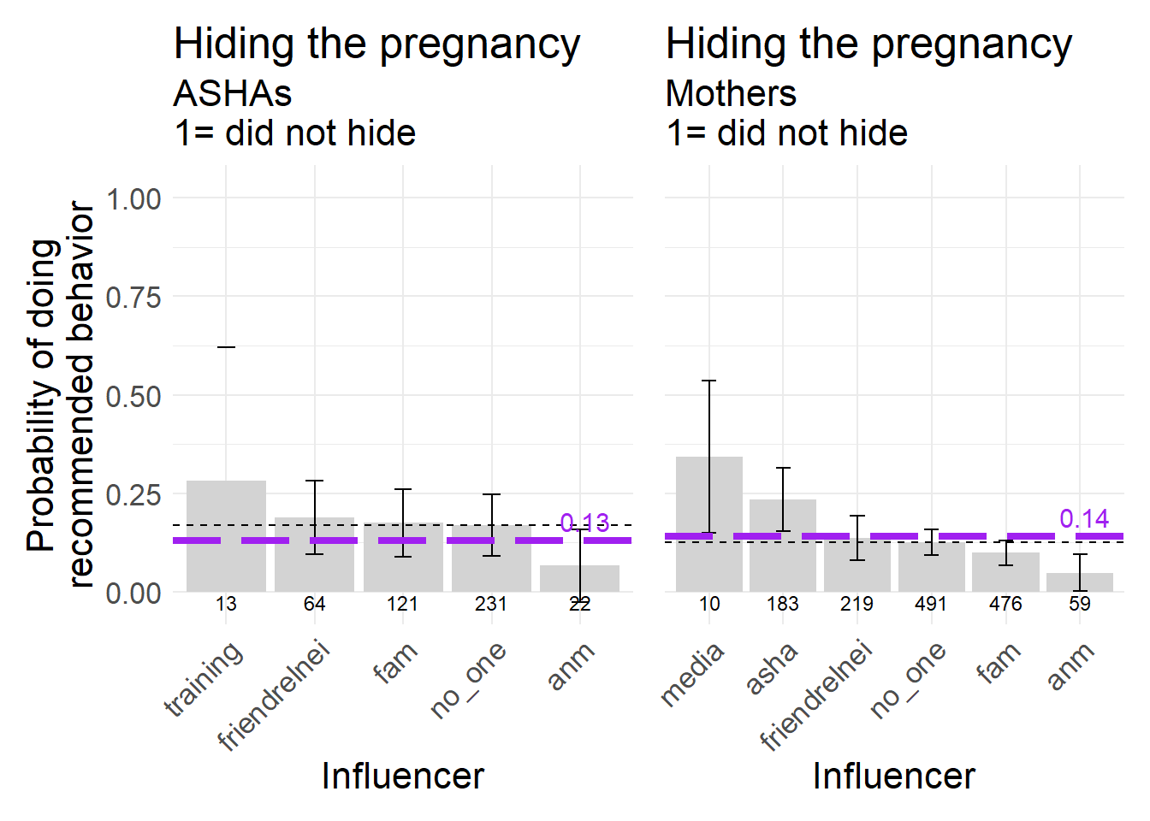Select the 'training' x-axis label
Screen dimensions: 1150x821
(204, 680)
